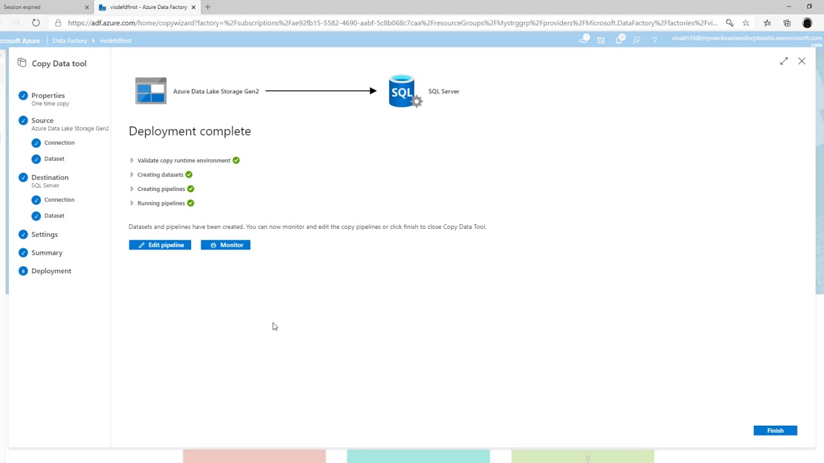Expand the Running pipelines details
The image size is (824, 463).
132,203
